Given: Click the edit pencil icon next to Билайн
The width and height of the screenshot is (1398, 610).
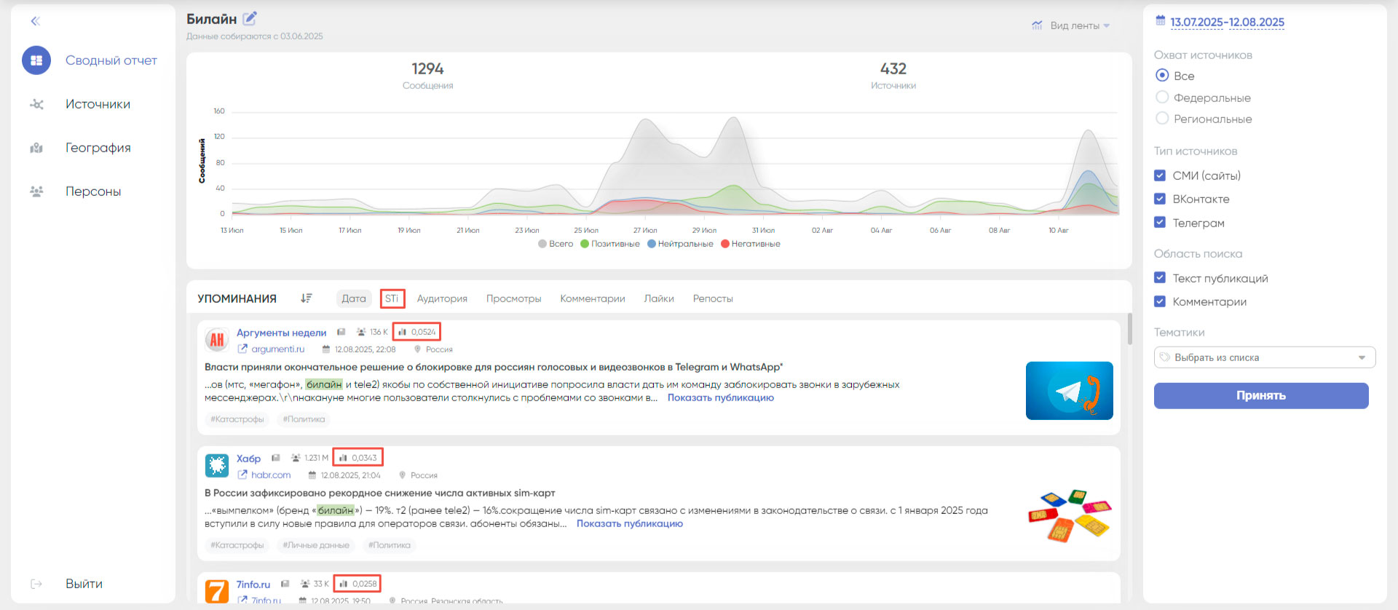Looking at the screenshot, I should 250,19.
